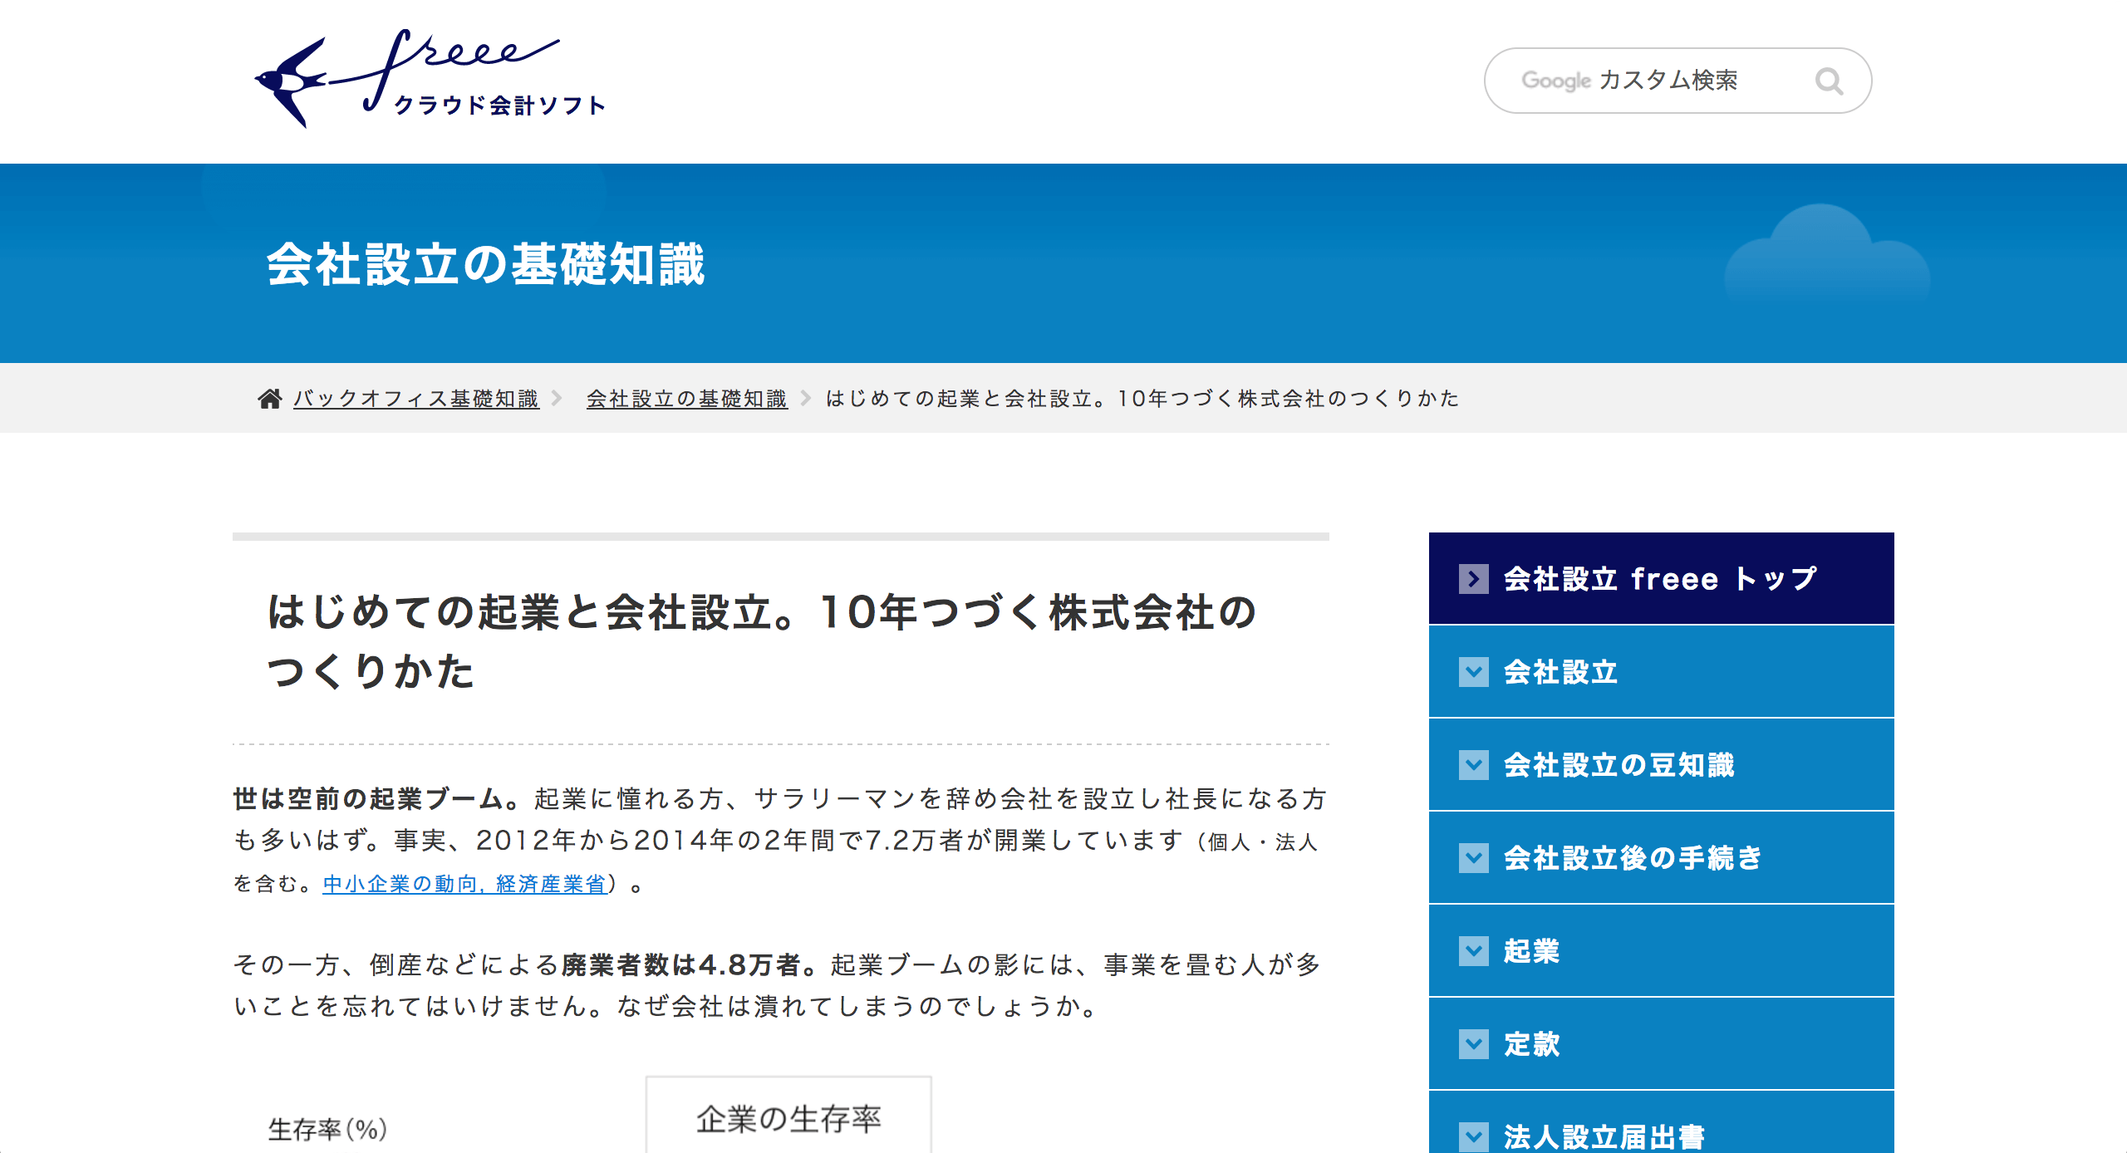Screen dimensions: 2127x1153
Task: Click the クラウド会計ソフト tagline text
Action: 499,105
